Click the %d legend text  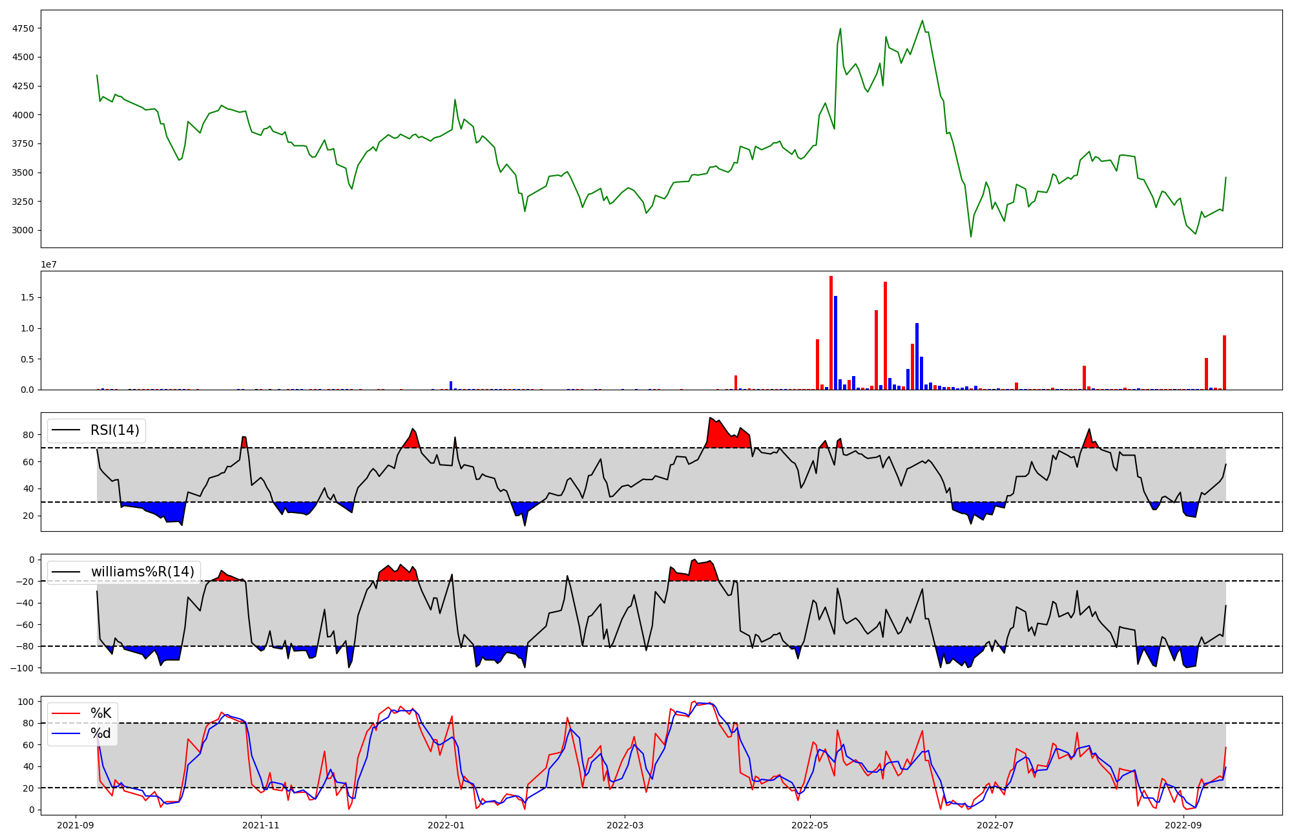101,733
